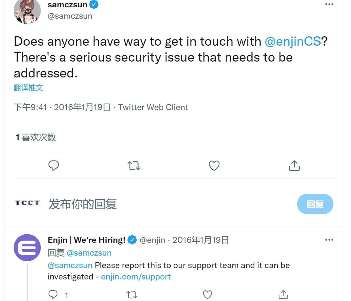
Task: Open Enjin's purple profile avatar
Action: 27,248
